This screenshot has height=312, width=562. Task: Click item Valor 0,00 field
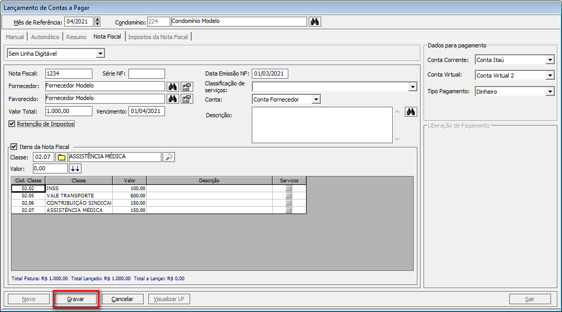point(50,169)
